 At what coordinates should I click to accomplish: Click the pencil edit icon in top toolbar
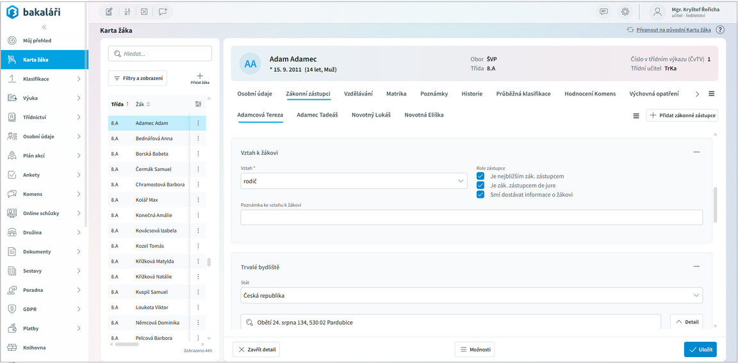109,12
